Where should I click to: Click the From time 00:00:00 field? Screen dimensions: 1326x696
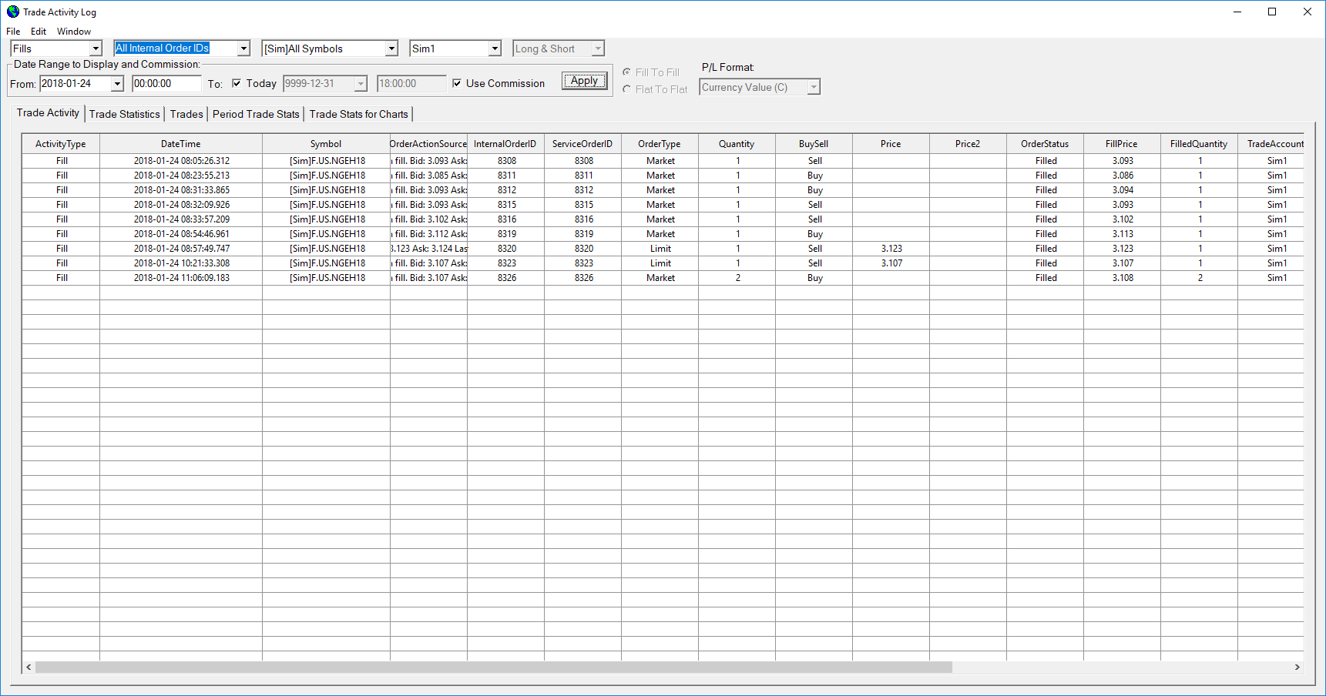click(166, 83)
